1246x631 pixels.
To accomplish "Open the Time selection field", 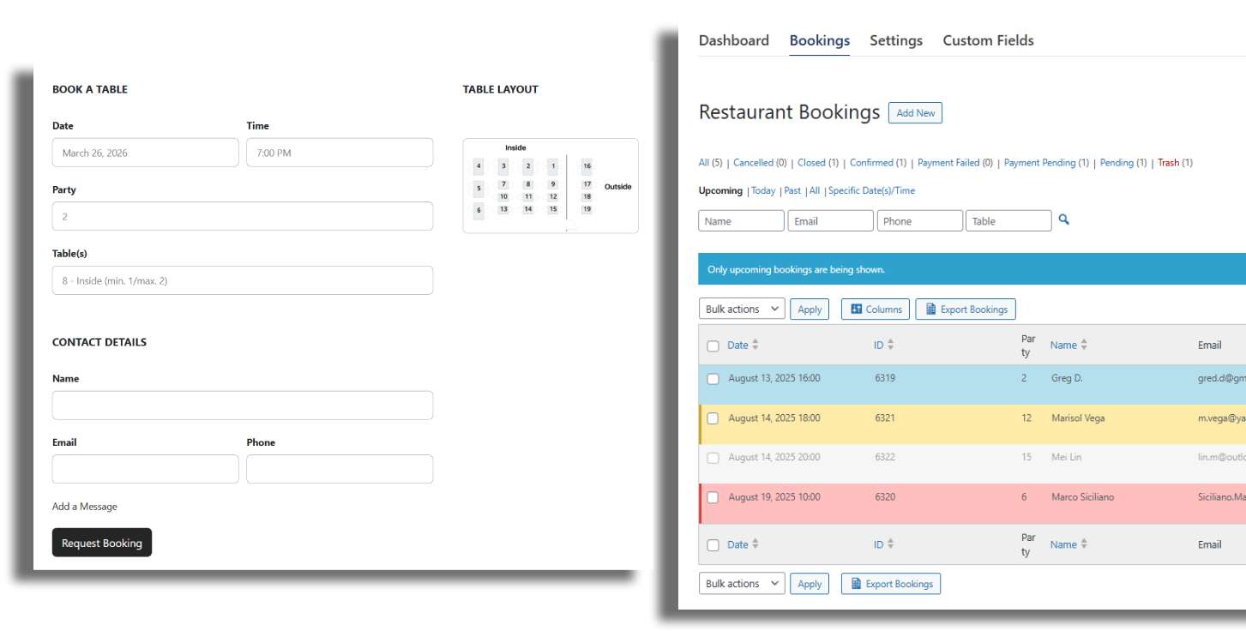I will click(340, 152).
